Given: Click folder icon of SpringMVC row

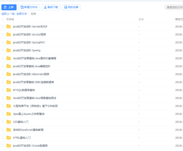Looking at the screenshot, I should click(x=9, y=42).
